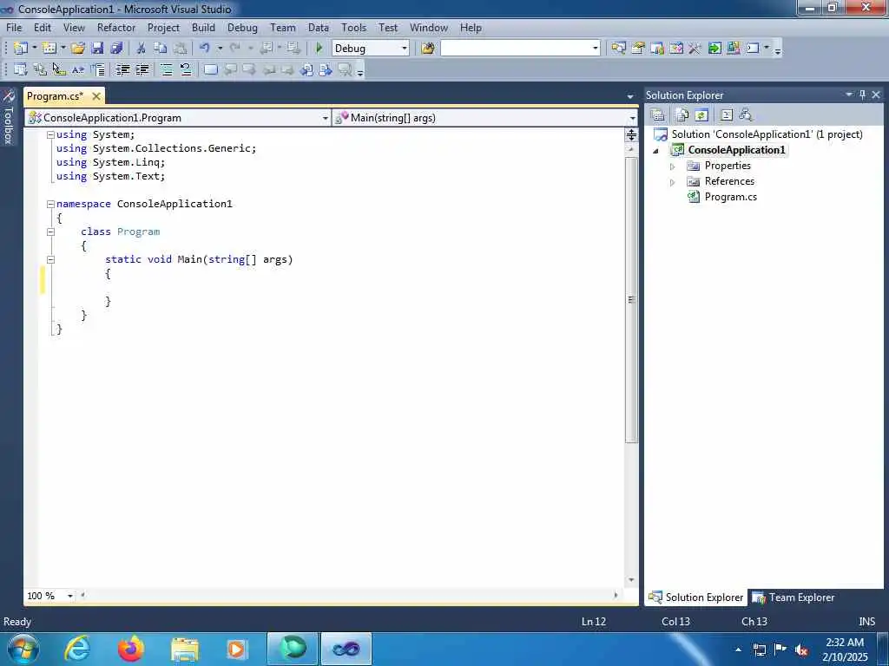This screenshot has width=889, height=666.
Task: Switch to the Team Explorer tab
Action: click(x=794, y=597)
